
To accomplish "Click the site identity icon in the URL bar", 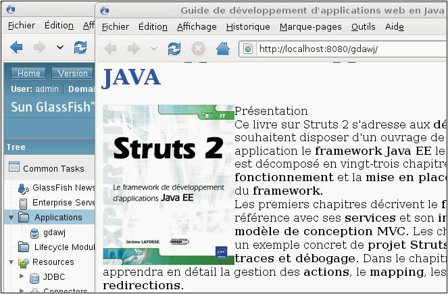I will pyautogui.click(x=248, y=49).
